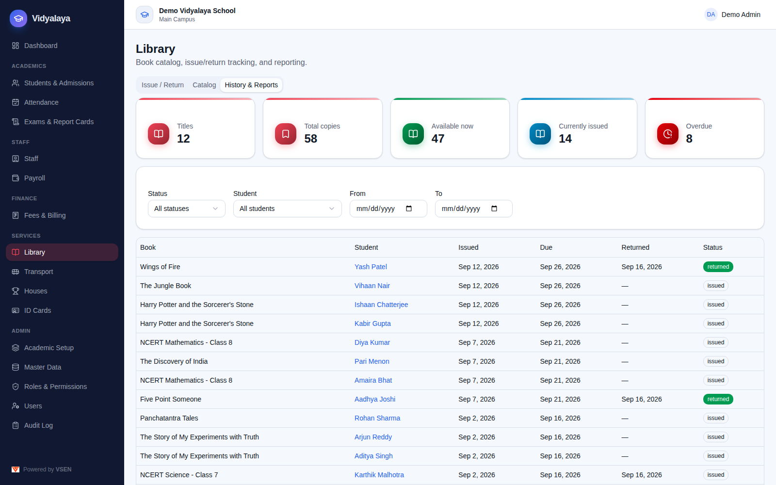Click the Vidyalaya logo icon

(18, 18)
